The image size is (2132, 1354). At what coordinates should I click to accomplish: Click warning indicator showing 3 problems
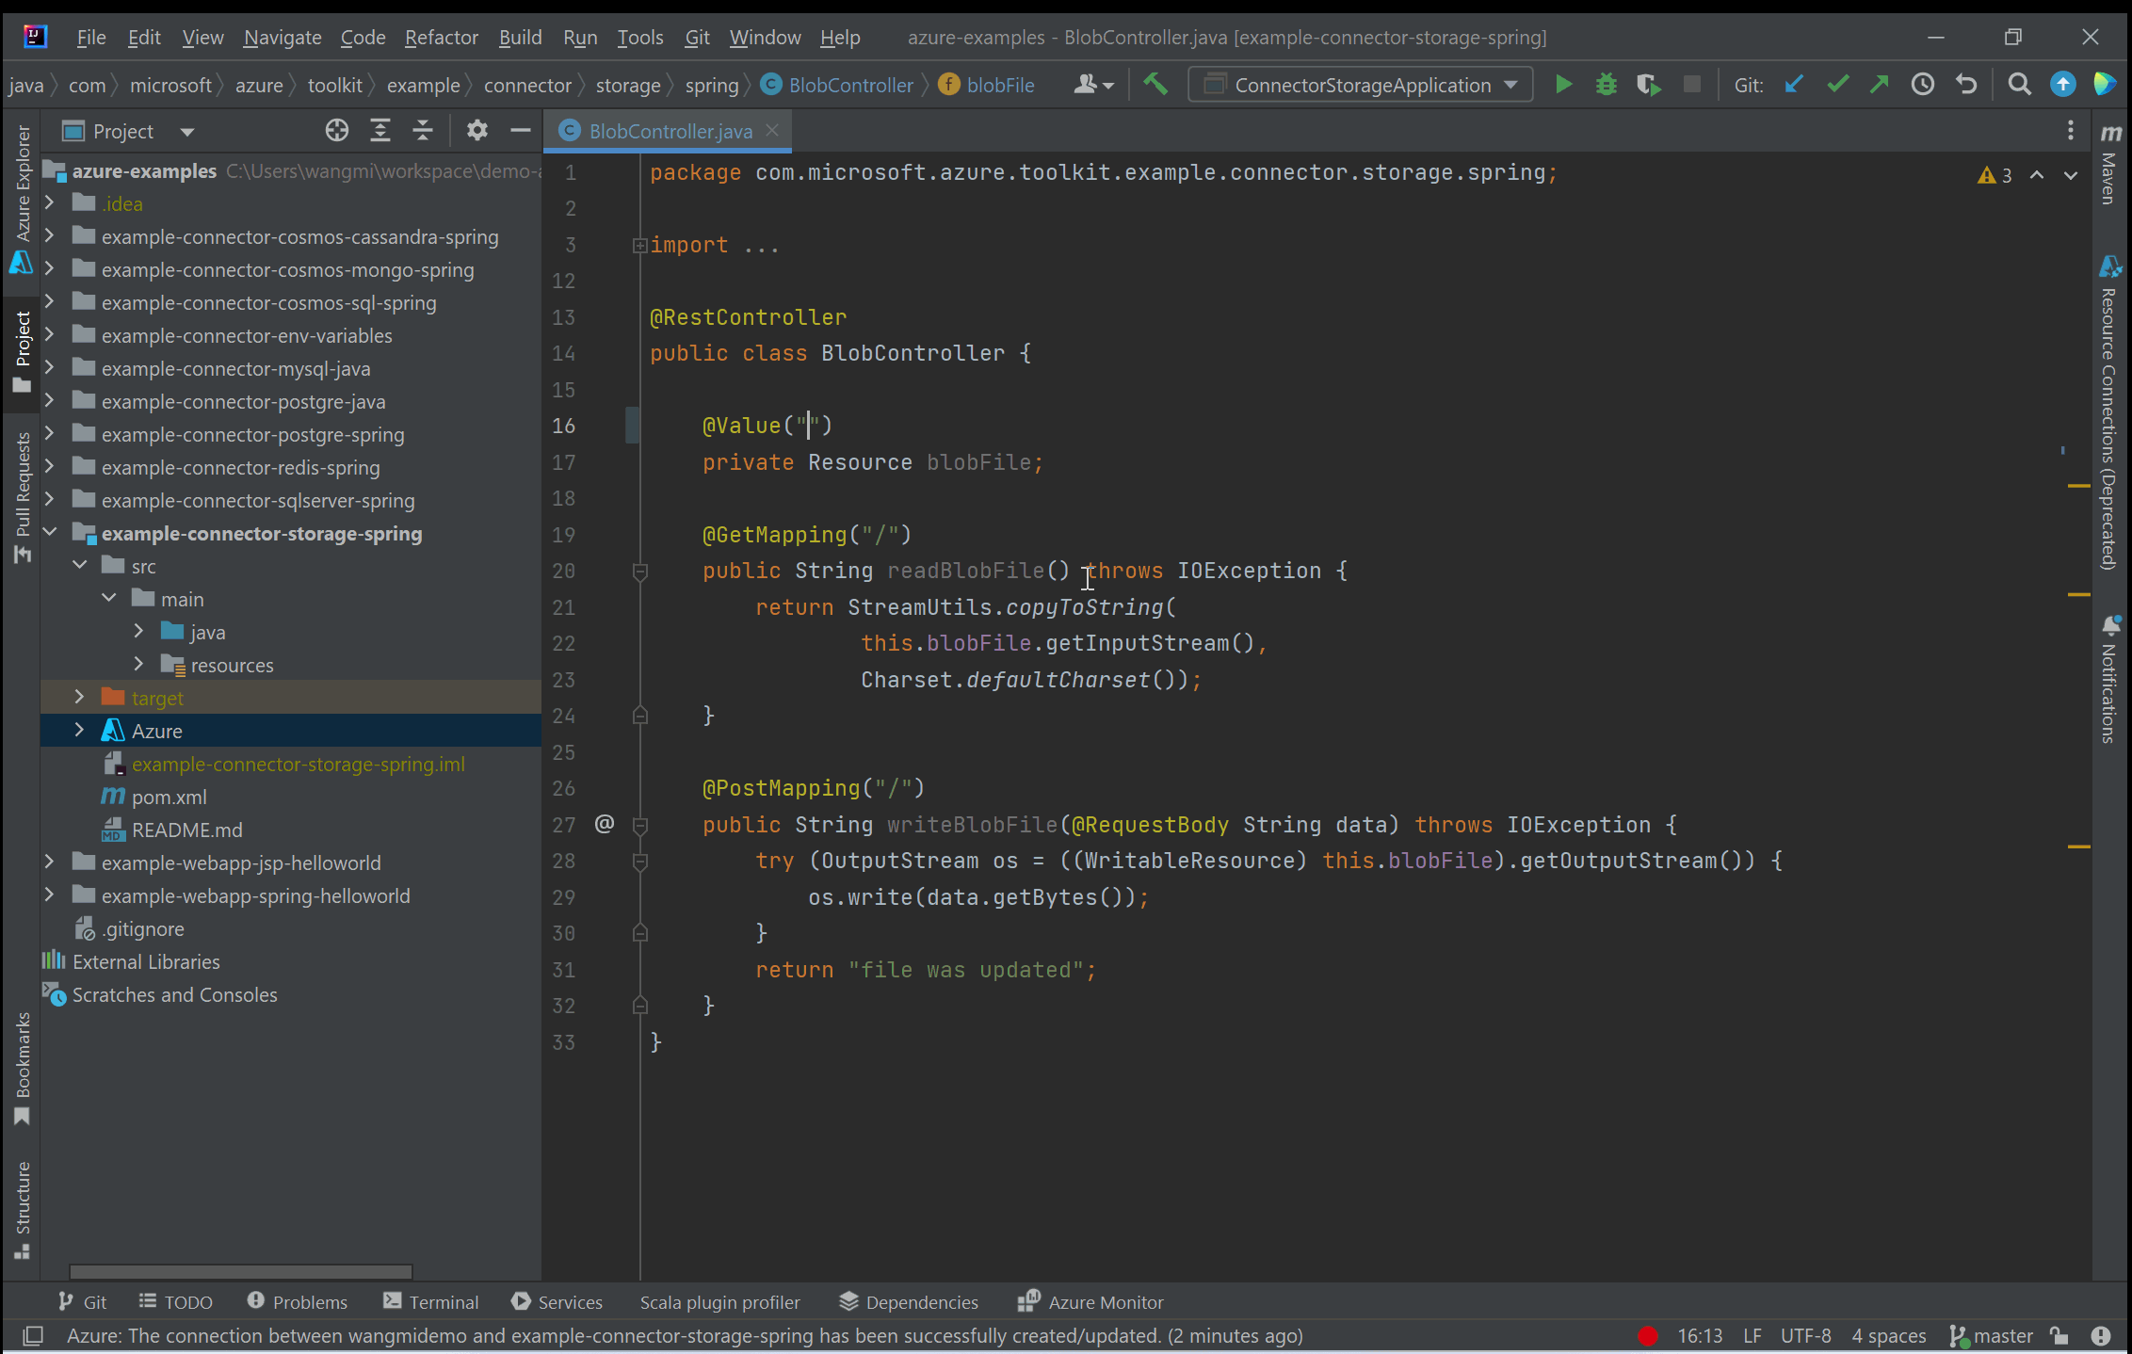(1995, 175)
